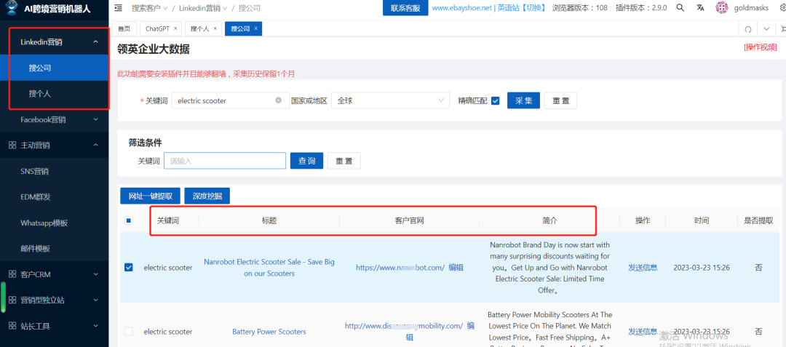Viewport: 786px width, 347px height.
Task: Click the 客户官网 column header
Action: coord(409,220)
